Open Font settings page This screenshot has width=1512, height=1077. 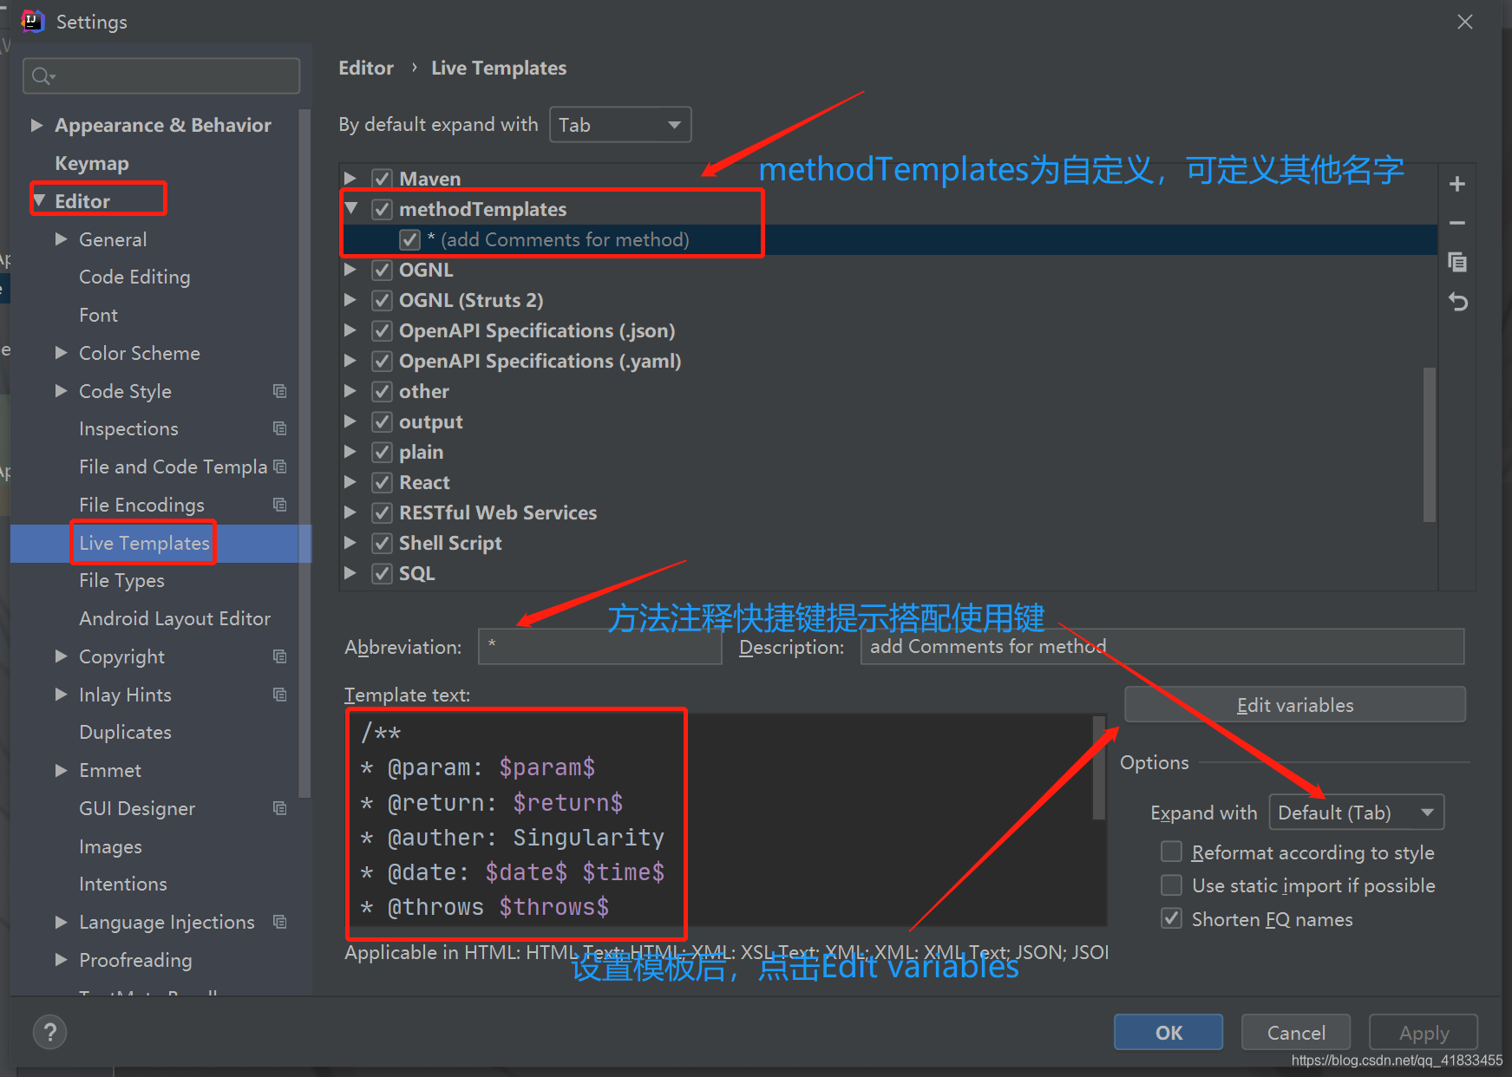(98, 315)
